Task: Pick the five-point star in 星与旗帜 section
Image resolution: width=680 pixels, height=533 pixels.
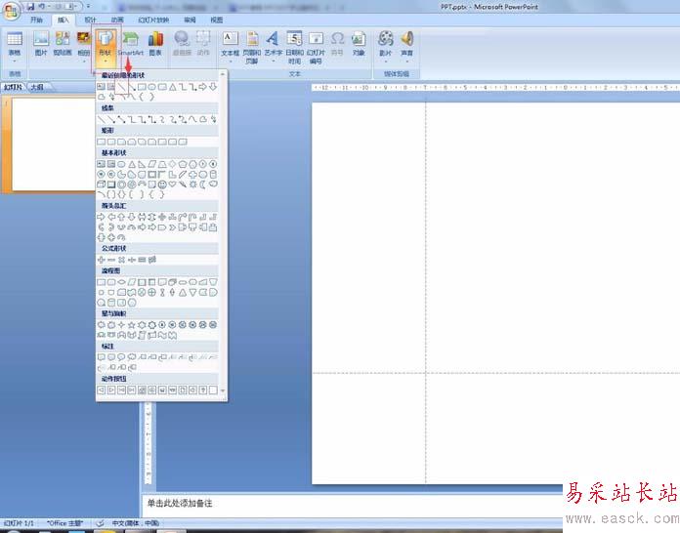Action: coord(131,324)
